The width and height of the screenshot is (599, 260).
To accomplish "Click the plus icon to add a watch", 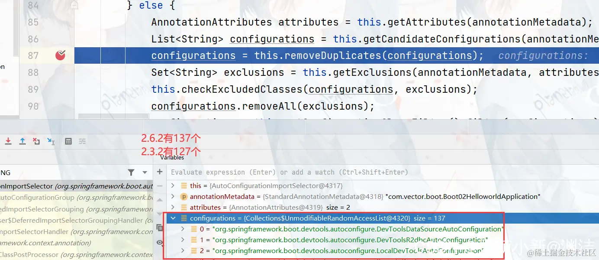I will (x=160, y=172).
